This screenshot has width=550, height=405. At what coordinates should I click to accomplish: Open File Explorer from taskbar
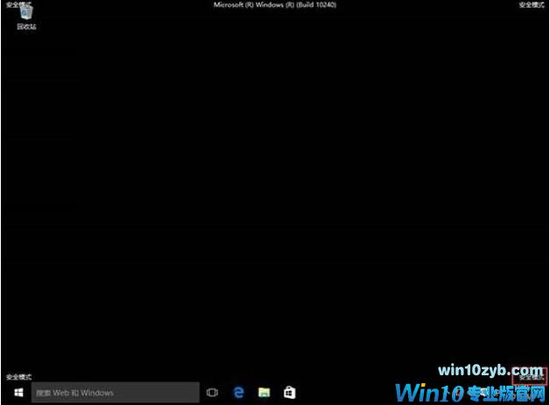[x=264, y=393]
